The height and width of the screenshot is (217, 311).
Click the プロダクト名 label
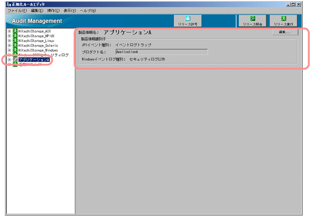[x=94, y=52]
